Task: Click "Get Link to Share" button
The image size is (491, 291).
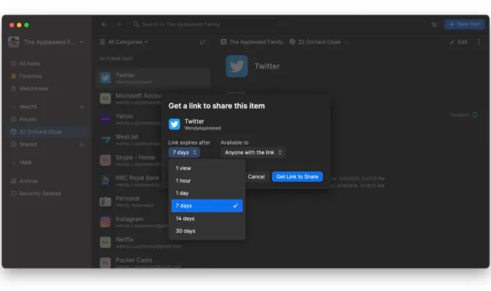Action: (x=297, y=176)
